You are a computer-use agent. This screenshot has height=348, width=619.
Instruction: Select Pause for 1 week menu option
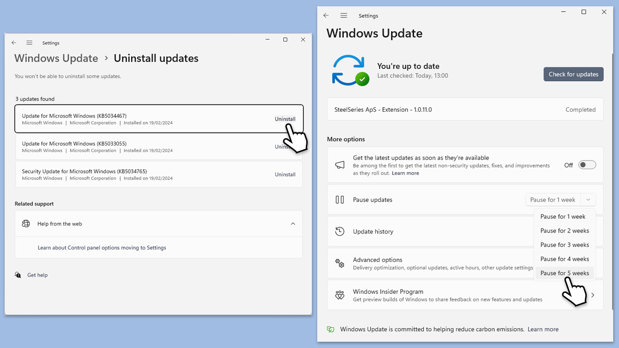coord(563,217)
